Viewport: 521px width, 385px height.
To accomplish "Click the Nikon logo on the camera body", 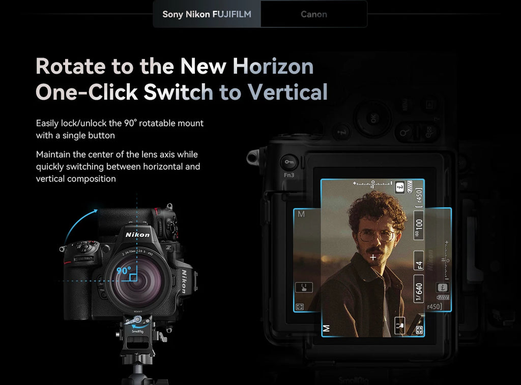I will pos(137,234).
